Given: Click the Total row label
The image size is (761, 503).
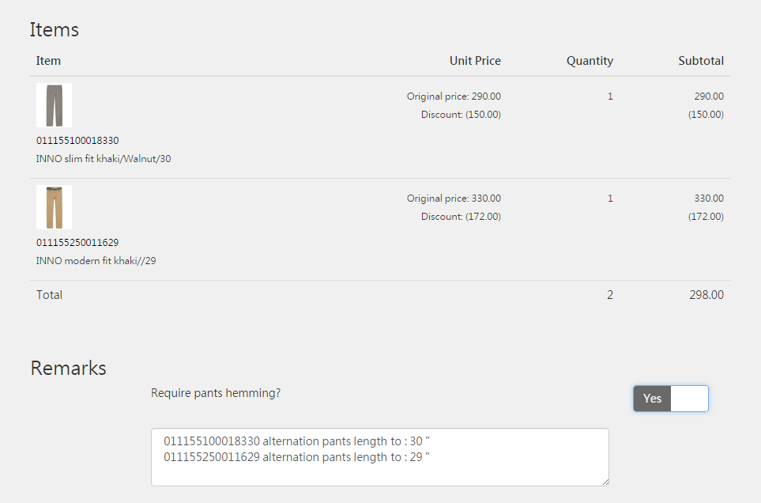Looking at the screenshot, I should point(49,295).
